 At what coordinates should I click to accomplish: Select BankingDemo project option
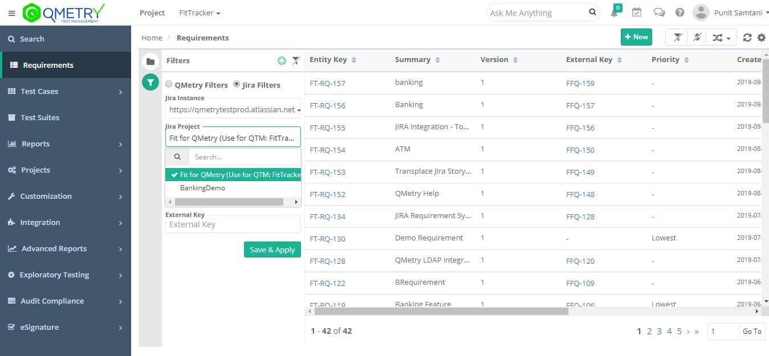click(233, 188)
